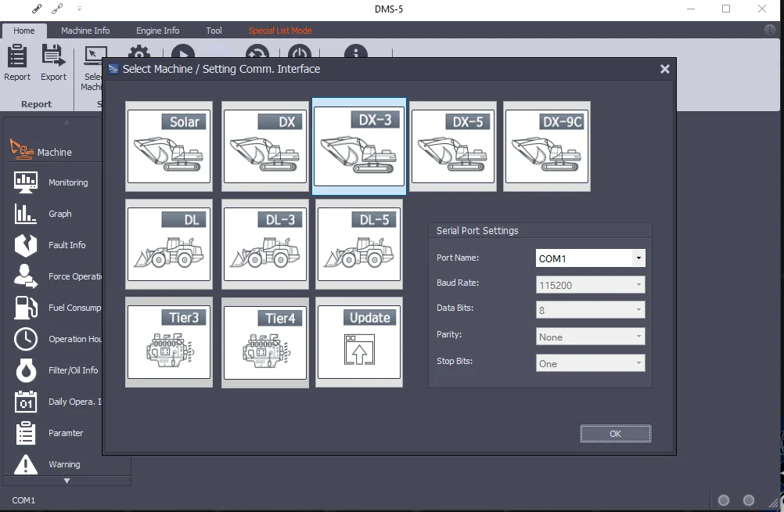Select the DX-5 machine type
Image resolution: width=784 pixels, height=512 pixels.
(x=452, y=146)
